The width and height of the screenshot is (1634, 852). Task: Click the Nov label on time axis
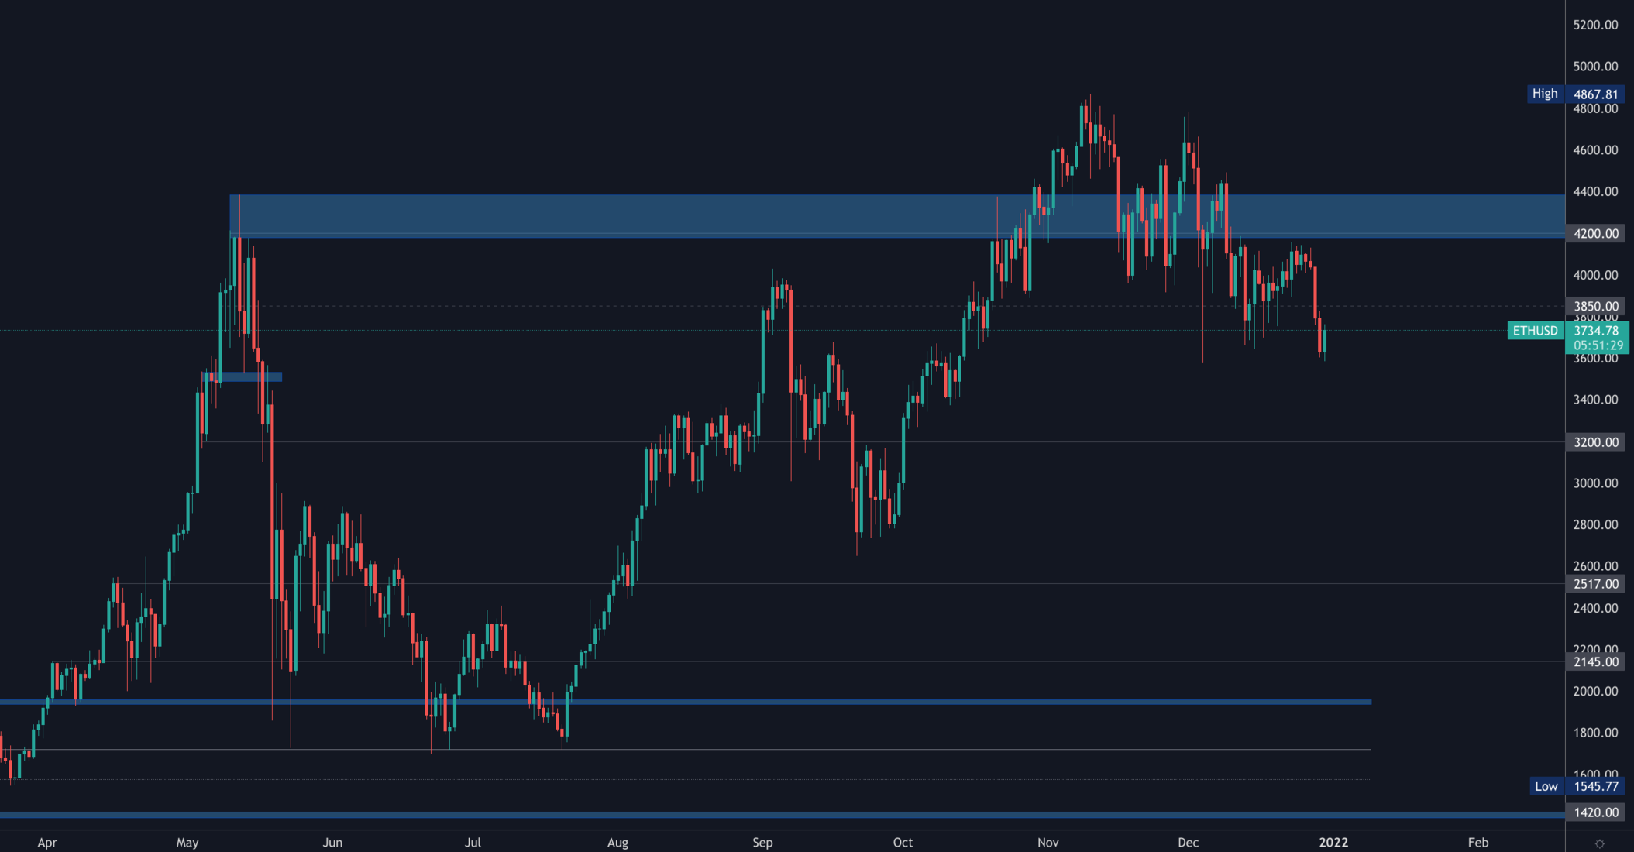pyautogui.click(x=1047, y=842)
